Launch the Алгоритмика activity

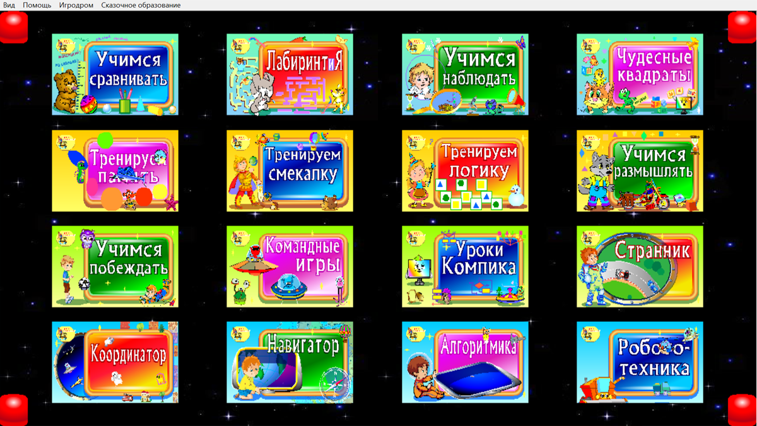pos(464,362)
